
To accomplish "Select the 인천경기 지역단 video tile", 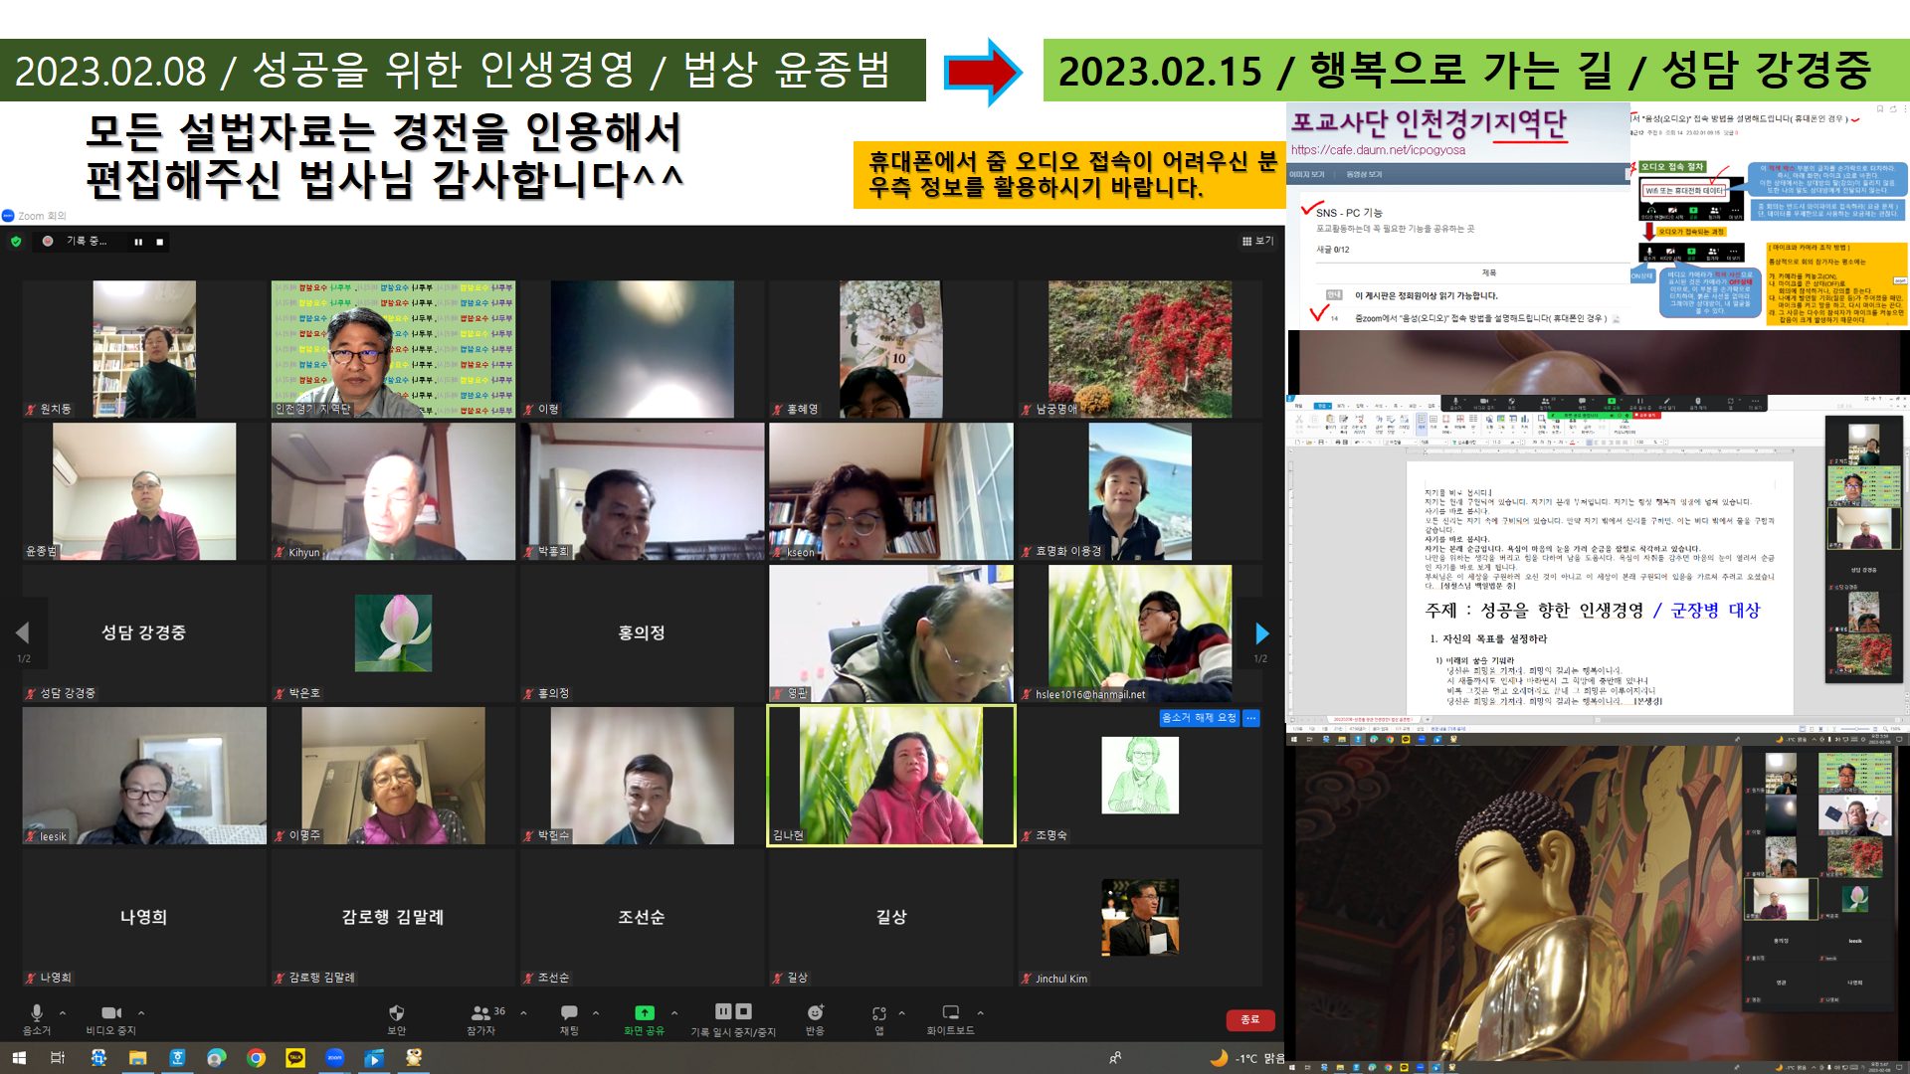I will coord(393,349).
